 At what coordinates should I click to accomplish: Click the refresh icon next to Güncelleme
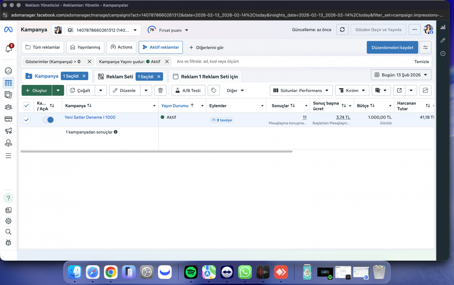pyautogui.click(x=342, y=30)
